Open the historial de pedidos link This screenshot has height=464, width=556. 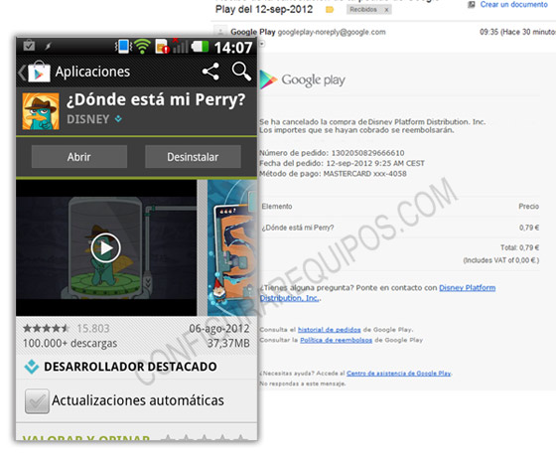329,330
